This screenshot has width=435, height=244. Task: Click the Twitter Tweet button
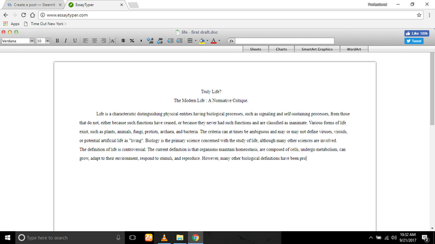(414, 41)
